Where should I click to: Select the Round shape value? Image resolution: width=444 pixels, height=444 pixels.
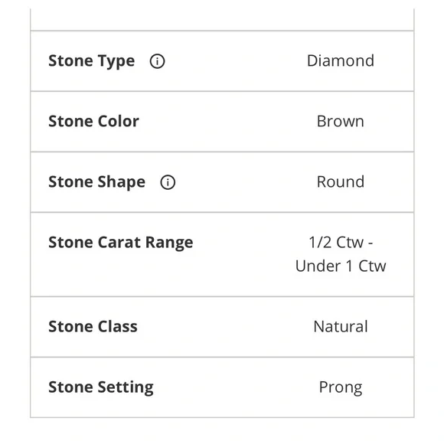tap(341, 181)
